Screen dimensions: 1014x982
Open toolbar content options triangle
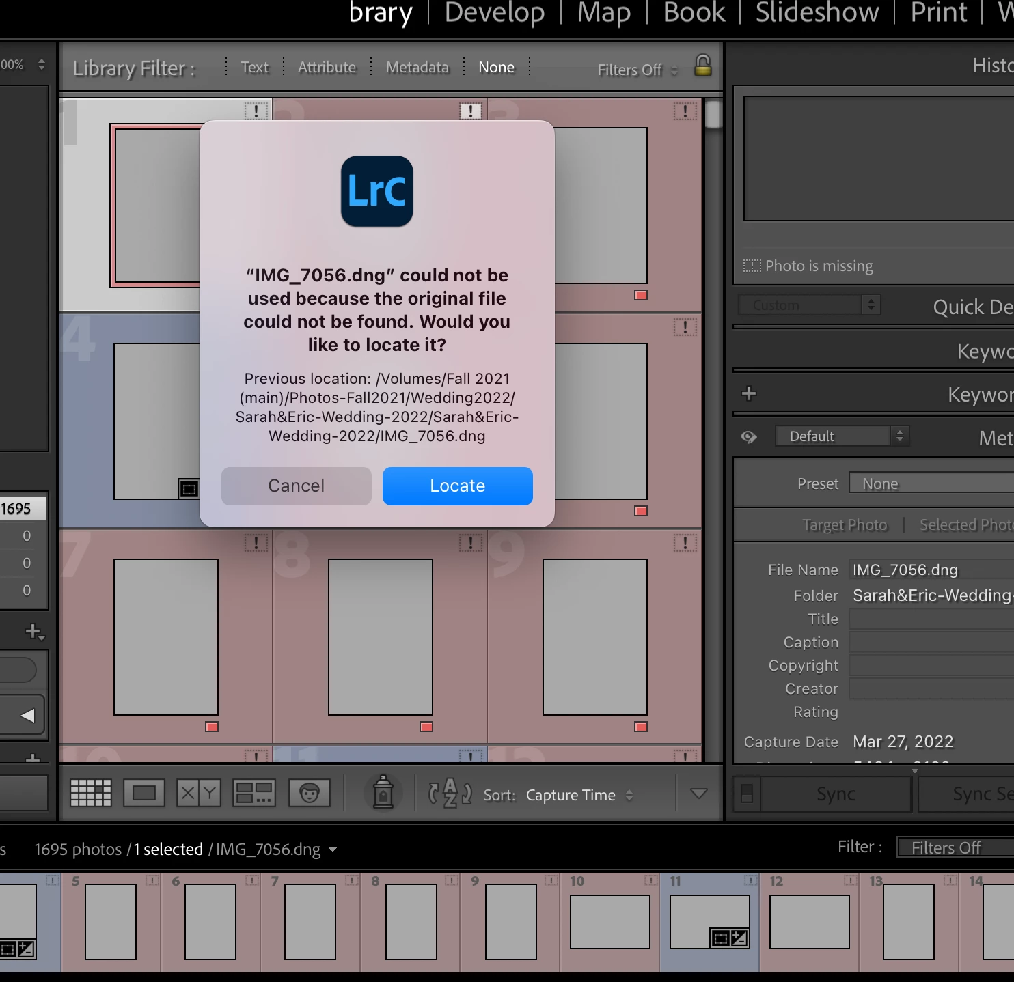pos(698,794)
